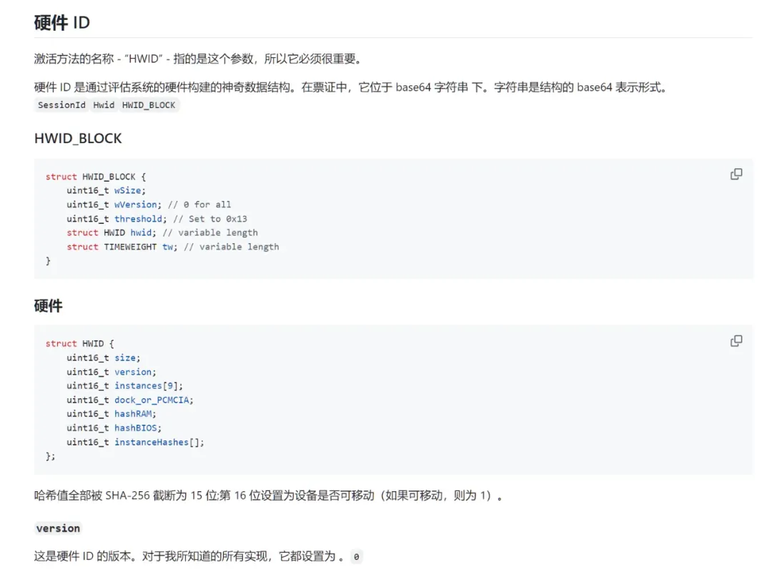Click the 'struct HWID_BLOCK {' line

96,177
